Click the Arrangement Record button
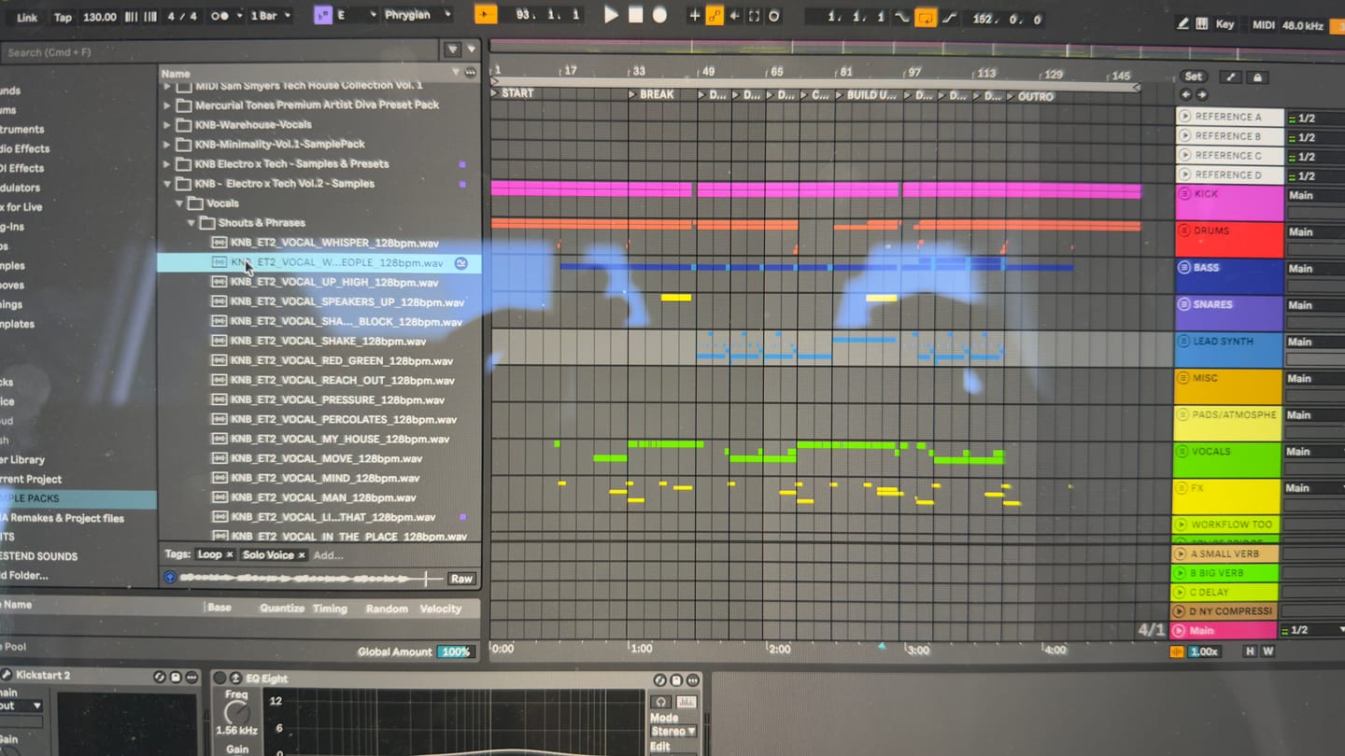1345x756 pixels. click(659, 16)
